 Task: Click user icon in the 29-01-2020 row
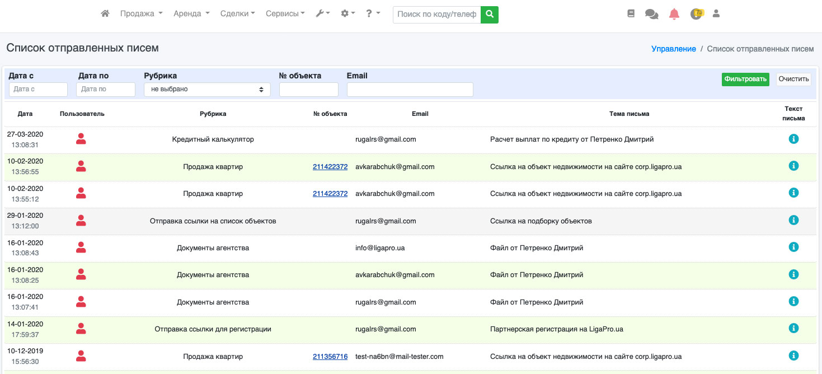[x=81, y=221]
